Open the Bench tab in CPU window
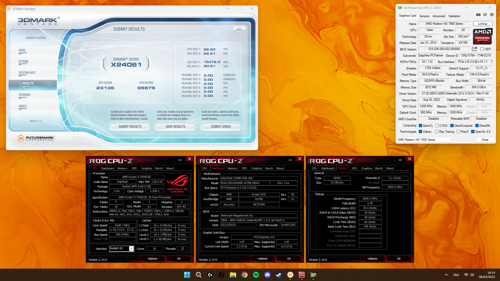 point(159,168)
